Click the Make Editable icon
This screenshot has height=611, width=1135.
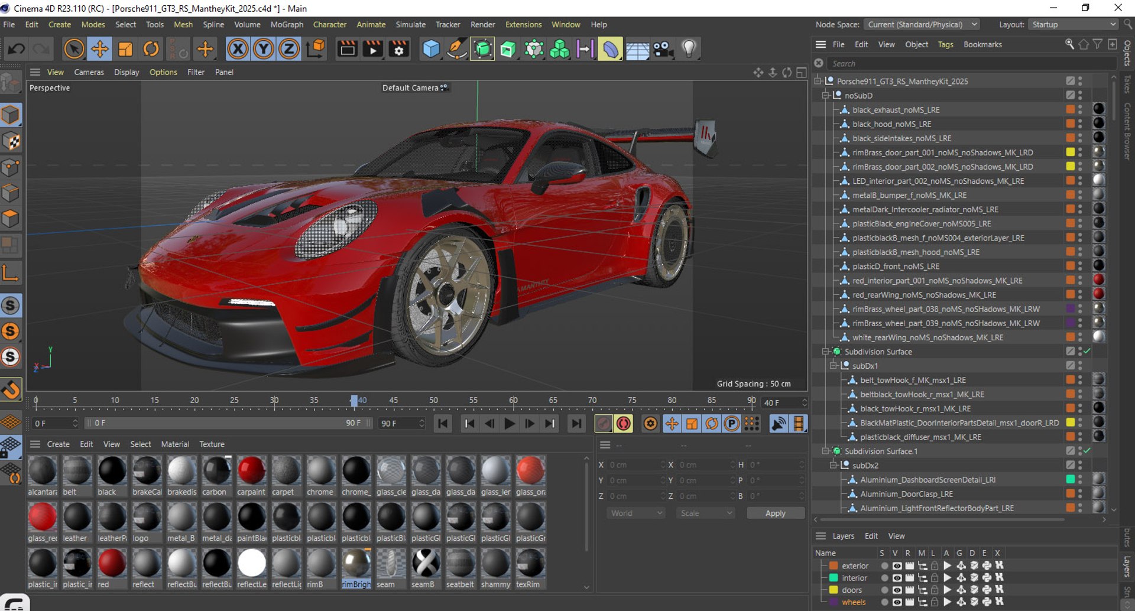coord(11,83)
